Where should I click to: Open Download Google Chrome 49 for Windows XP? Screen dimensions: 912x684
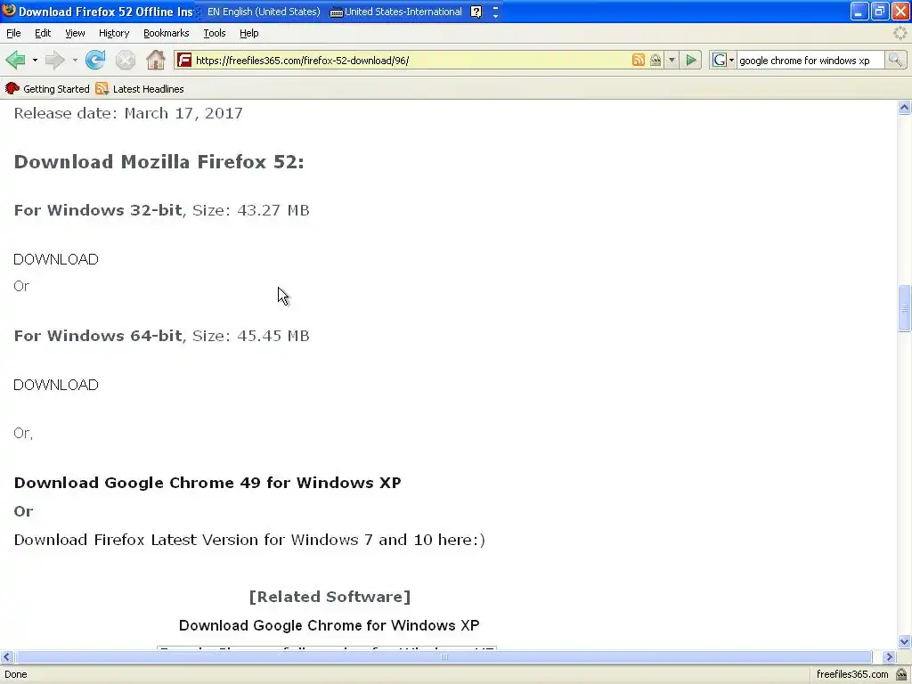click(207, 483)
